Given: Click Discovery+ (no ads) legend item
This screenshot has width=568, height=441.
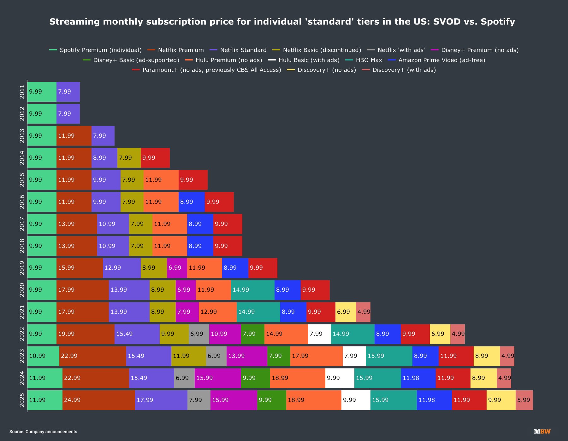Looking at the screenshot, I should [322, 70].
